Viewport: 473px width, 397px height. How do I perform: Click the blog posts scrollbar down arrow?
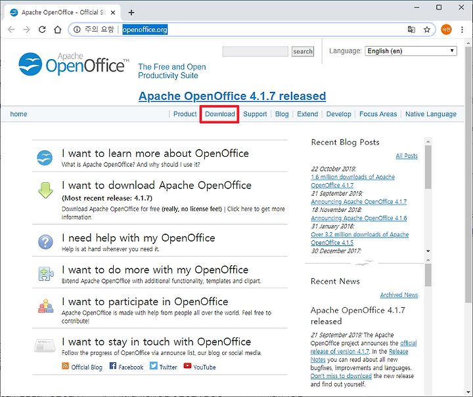coord(428,251)
